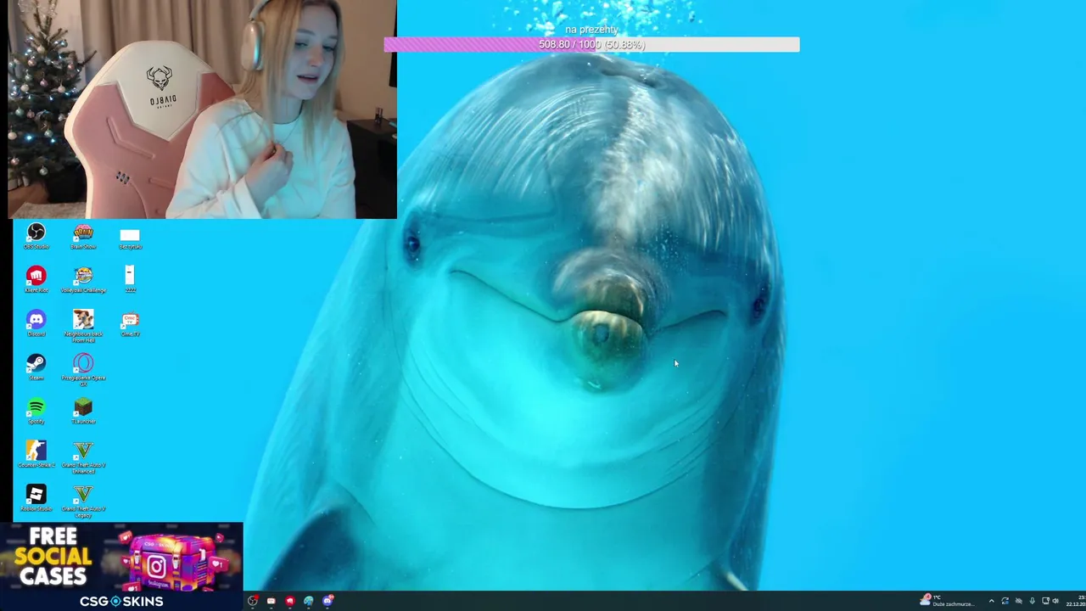Click the Free Social Cases CSGOSkins banner
1086x611 pixels.
121,566
